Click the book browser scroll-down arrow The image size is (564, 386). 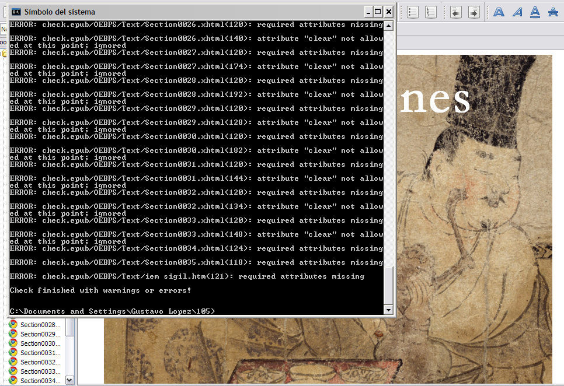[x=70, y=380]
